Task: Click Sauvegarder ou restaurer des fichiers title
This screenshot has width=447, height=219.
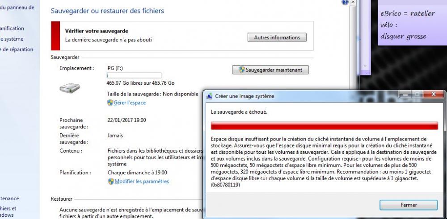Action: click(107, 11)
